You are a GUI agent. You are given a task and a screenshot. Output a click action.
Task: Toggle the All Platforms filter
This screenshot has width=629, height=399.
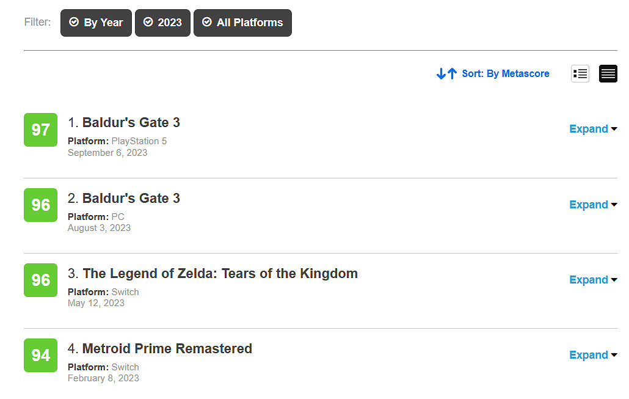point(242,23)
